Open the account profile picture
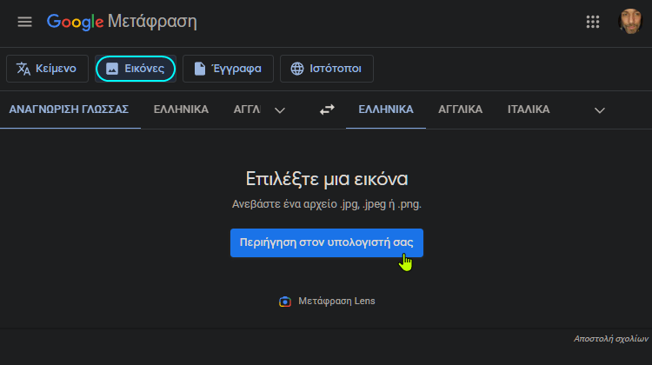Image resolution: width=652 pixels, height=365 pixels. coord(630,21)
